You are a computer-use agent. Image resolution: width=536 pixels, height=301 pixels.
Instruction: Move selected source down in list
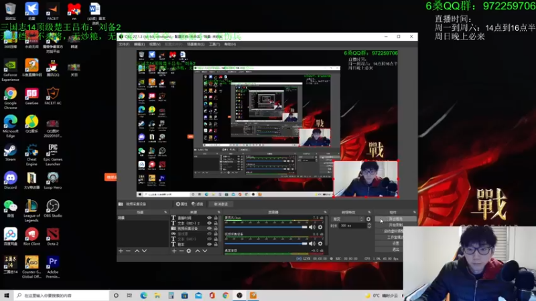pos(205,251)
